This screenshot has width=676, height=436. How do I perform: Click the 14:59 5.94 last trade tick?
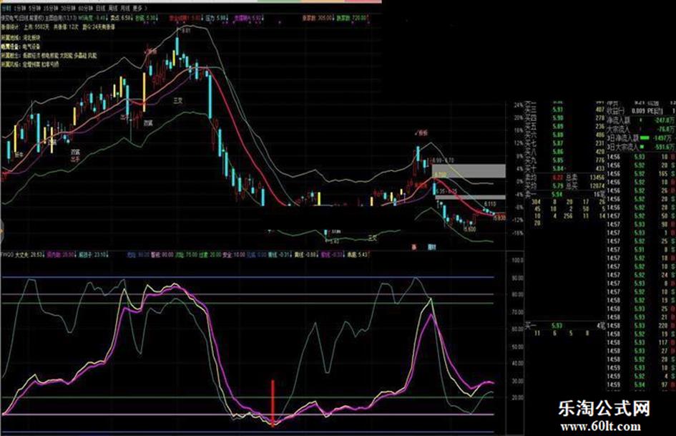coord(641,384)
